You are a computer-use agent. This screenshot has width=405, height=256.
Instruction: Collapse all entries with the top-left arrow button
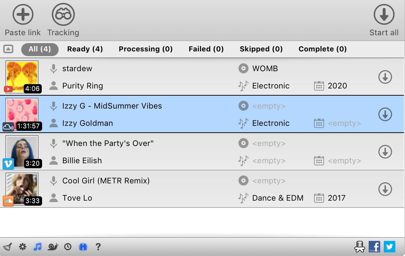[8, 49]
